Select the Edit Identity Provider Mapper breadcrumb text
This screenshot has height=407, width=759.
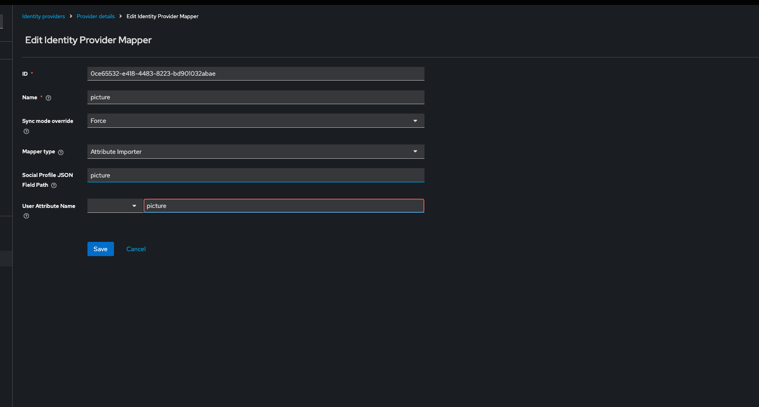(163, 16)
